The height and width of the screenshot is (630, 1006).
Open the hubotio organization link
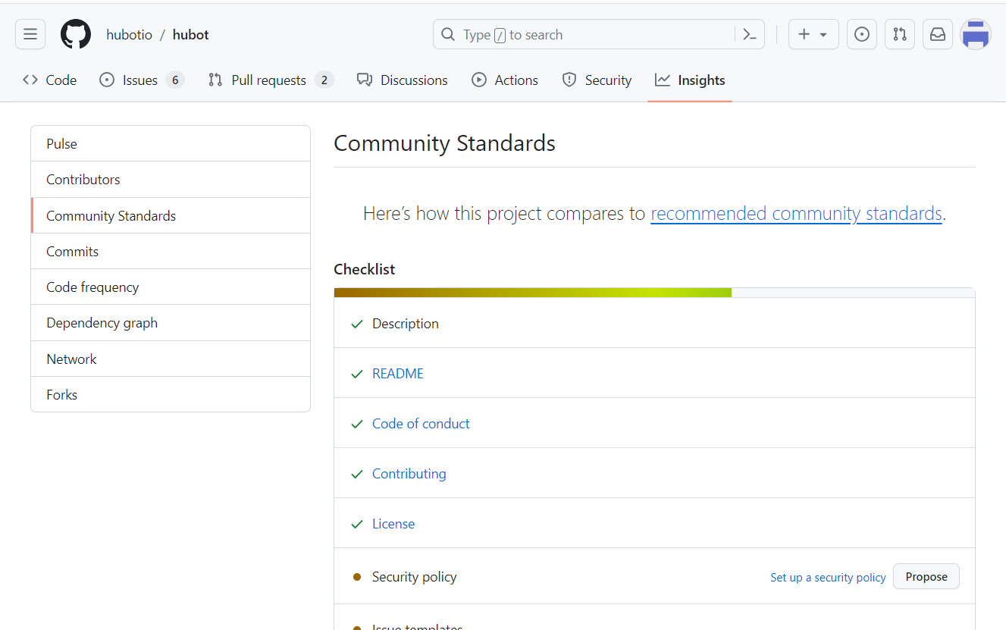(x=129, y=35)
